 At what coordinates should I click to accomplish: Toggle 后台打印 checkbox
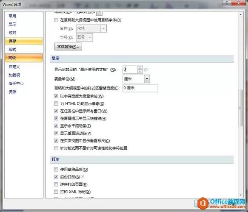point(56,177)
